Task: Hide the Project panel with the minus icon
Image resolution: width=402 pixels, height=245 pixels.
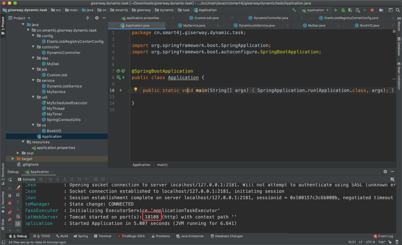Action: [x=104, y=18]
